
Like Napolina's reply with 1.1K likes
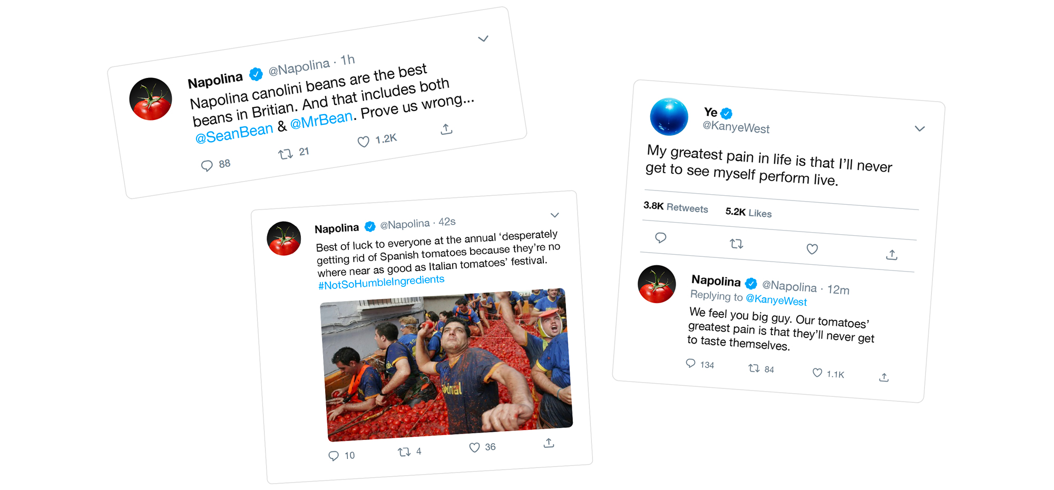[x=817, y=373]
